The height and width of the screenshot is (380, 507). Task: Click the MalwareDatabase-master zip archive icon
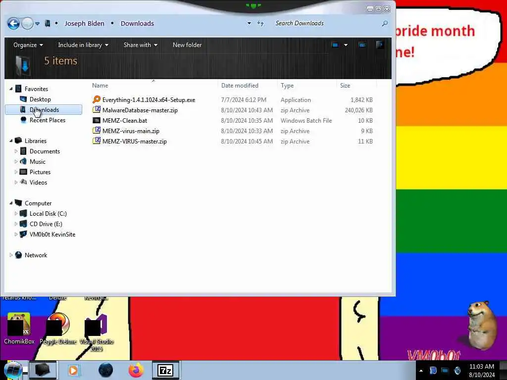point(97,110)
